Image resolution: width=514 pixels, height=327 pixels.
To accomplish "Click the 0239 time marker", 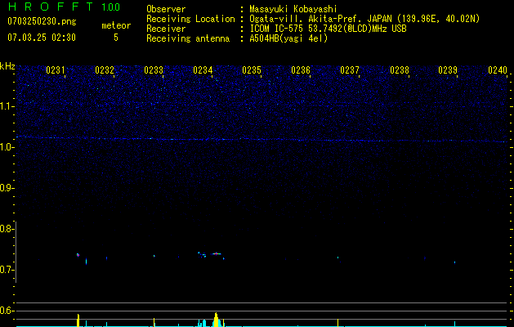I will (448, 70).
